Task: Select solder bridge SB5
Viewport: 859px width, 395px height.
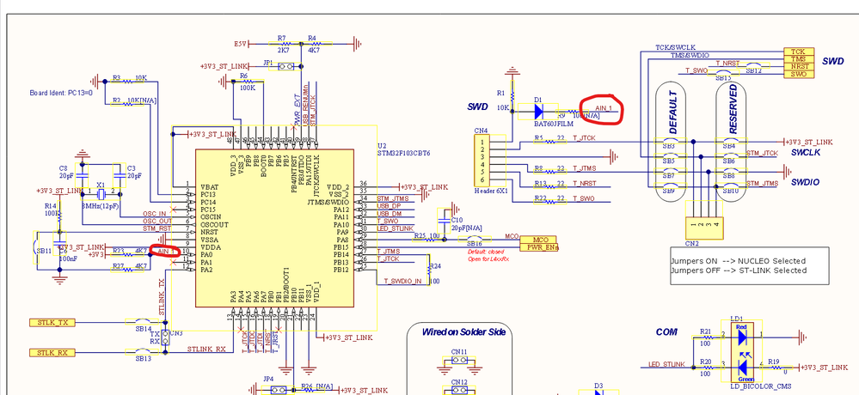Action: 672,157
